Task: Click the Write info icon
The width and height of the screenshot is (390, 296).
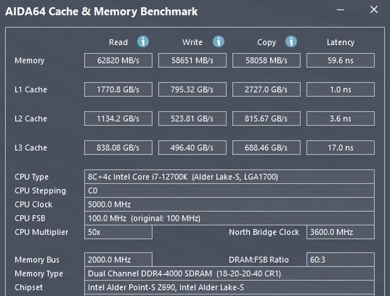Action: pos(218,42)
